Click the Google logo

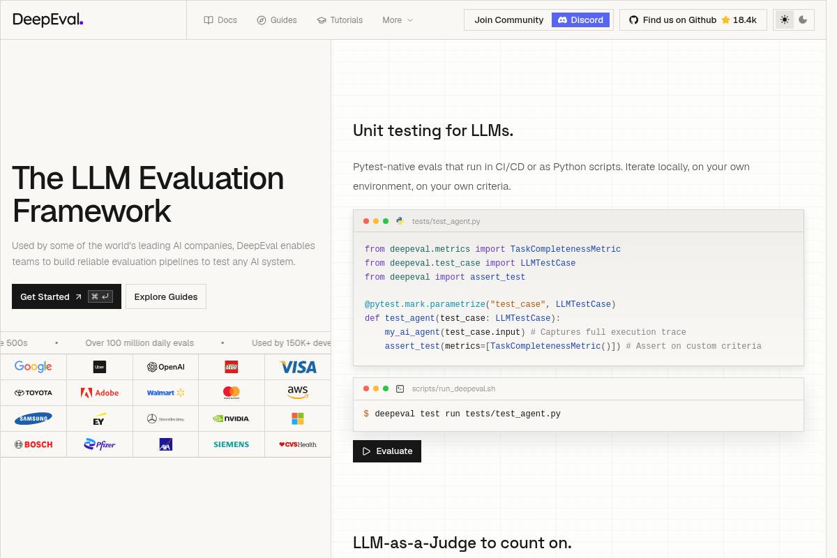pos(33,367)
